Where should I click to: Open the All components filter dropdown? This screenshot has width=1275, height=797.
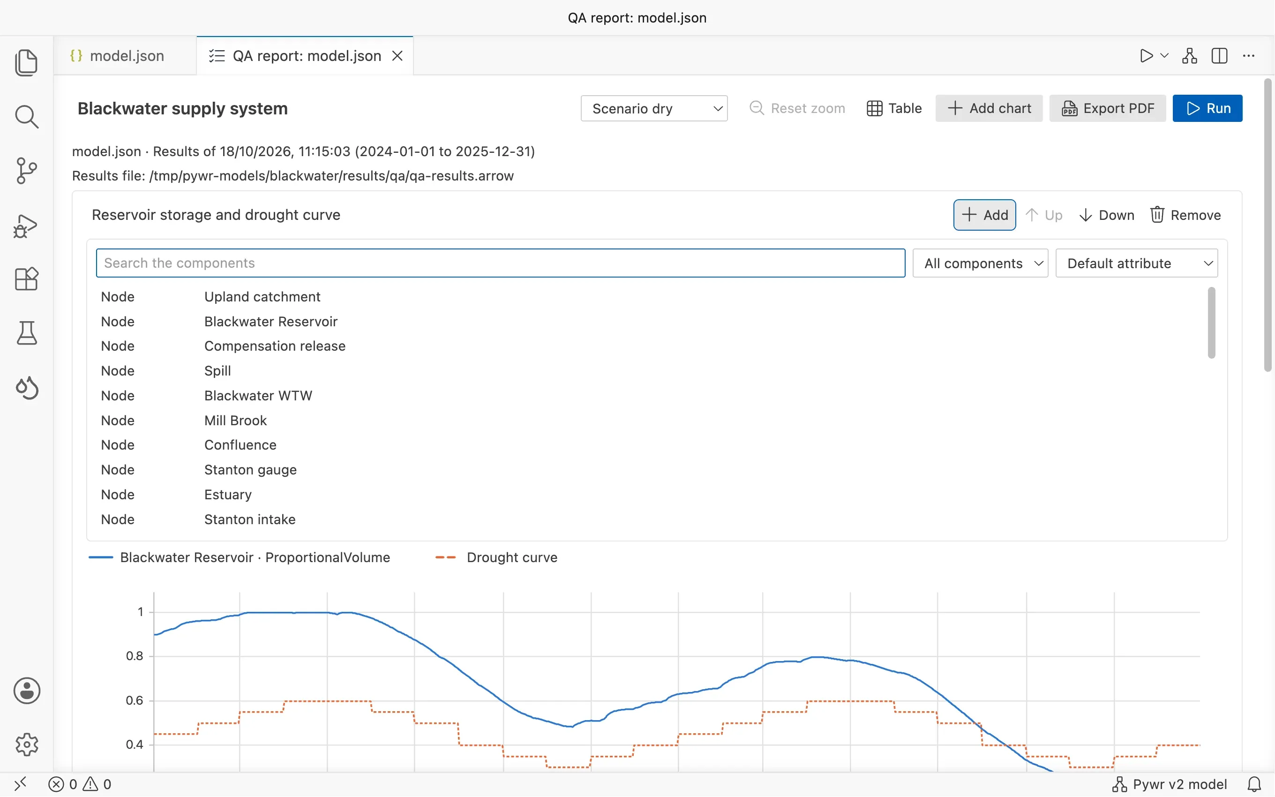click(x=981, y=263)
